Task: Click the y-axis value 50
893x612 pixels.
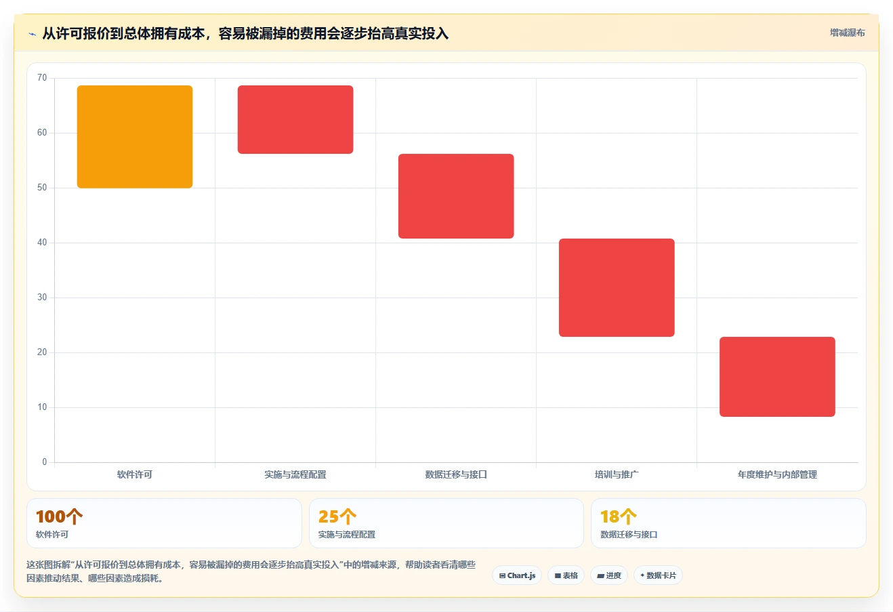Action: click(x=42, y=188)
